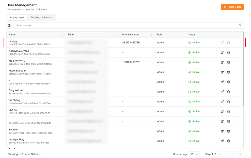The height and width of the screenshot is (158, 251).
Task: Select the Active Users tab
Action: click(17, 17)
